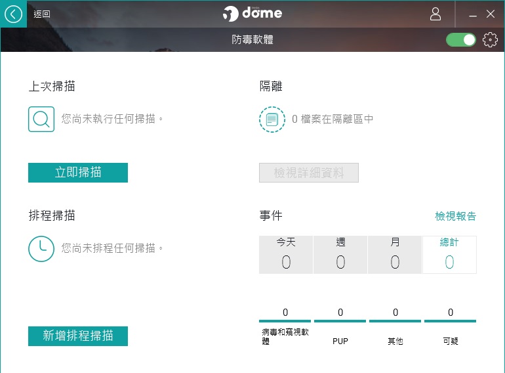Click text 您尚未執行任何掃描。
505x373 pixels.
pyautogui.click(x=112, y=119)
